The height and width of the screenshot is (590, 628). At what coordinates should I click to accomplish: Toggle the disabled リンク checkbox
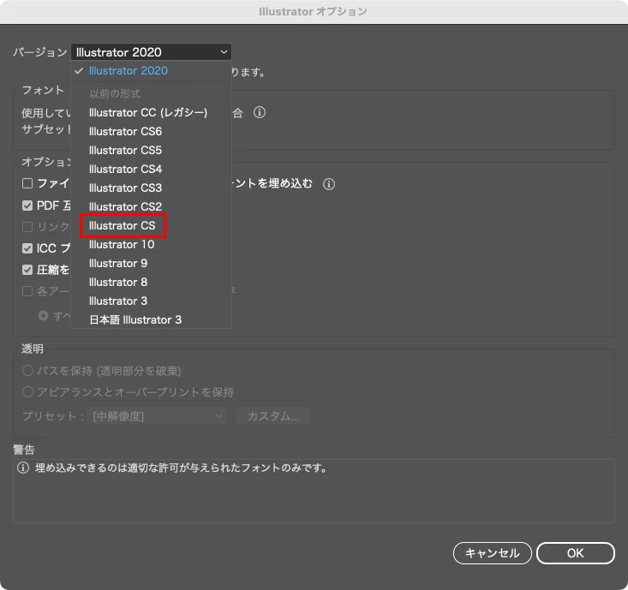point(27,227)
